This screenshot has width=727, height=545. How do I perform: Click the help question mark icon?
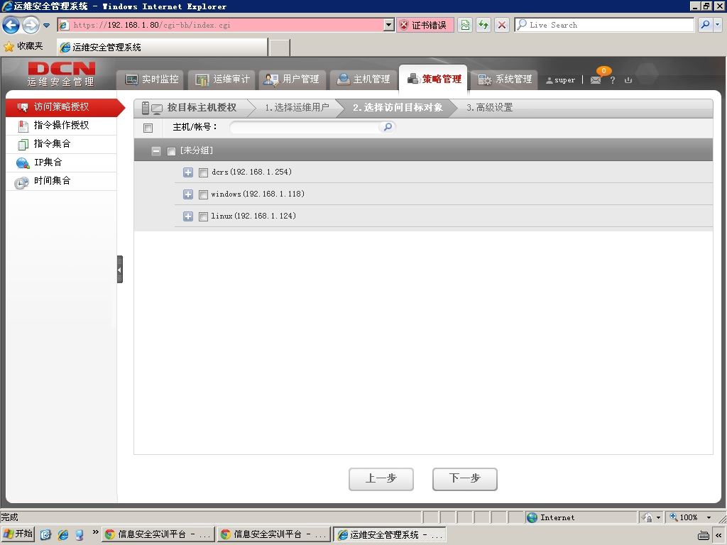(613, 80)
